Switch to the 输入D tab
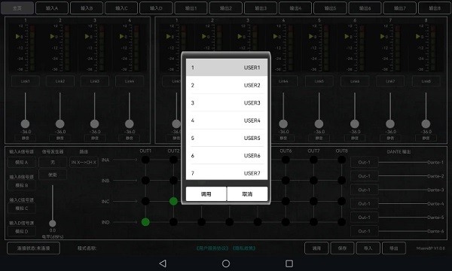The image size is (452, 271). click(x=156, y=8)
